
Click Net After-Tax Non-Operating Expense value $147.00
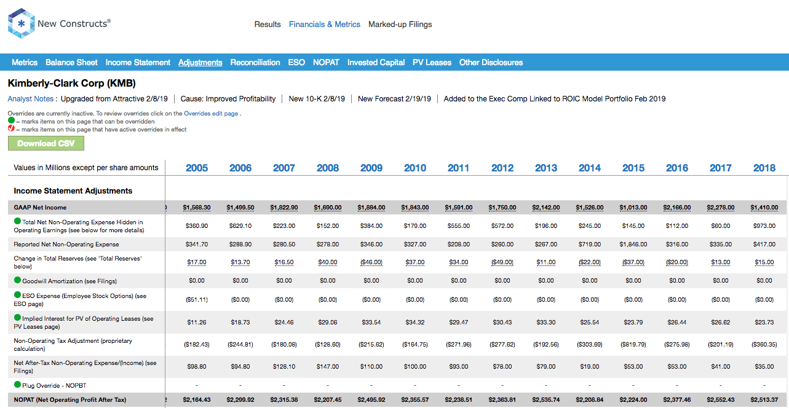328,367
